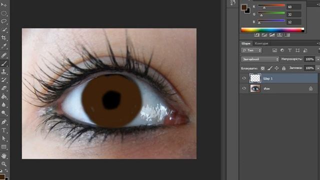This screenshot has height=180, width=320.
Task: Click foreground color swatch in toolbar
Action: click(x=2, y=176)
